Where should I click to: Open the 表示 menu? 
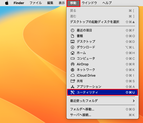pyautogui.click(x=62, y=3)
